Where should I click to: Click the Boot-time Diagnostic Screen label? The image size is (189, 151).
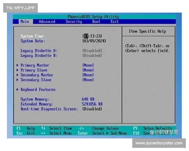49,109
